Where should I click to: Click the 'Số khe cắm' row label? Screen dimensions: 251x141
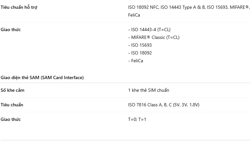[12, 90]
